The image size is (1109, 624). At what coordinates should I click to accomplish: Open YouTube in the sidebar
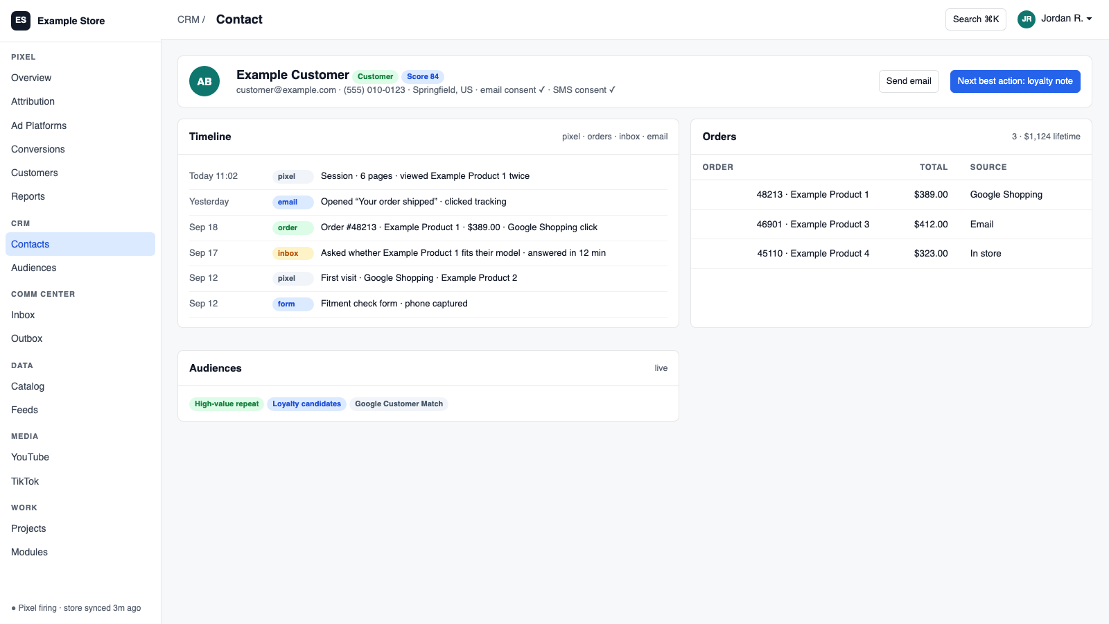80,457
